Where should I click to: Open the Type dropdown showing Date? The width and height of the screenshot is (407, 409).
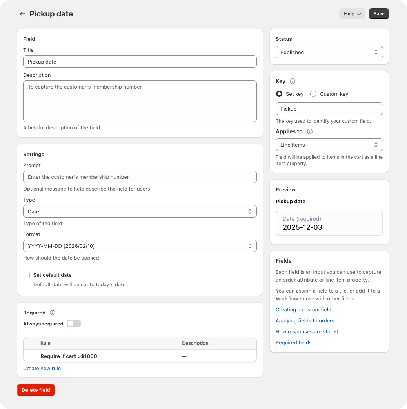[x=140, y=211]
